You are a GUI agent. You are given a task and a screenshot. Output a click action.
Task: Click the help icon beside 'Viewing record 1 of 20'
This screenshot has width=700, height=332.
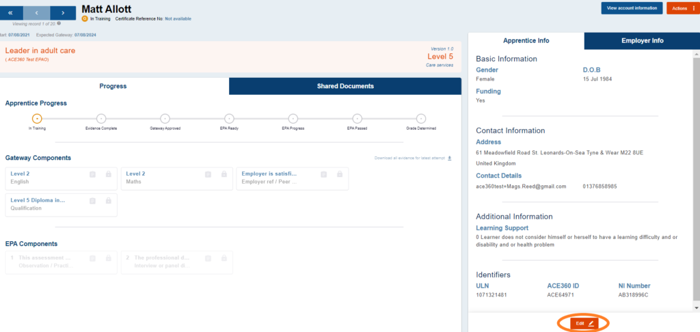(59, 23)
